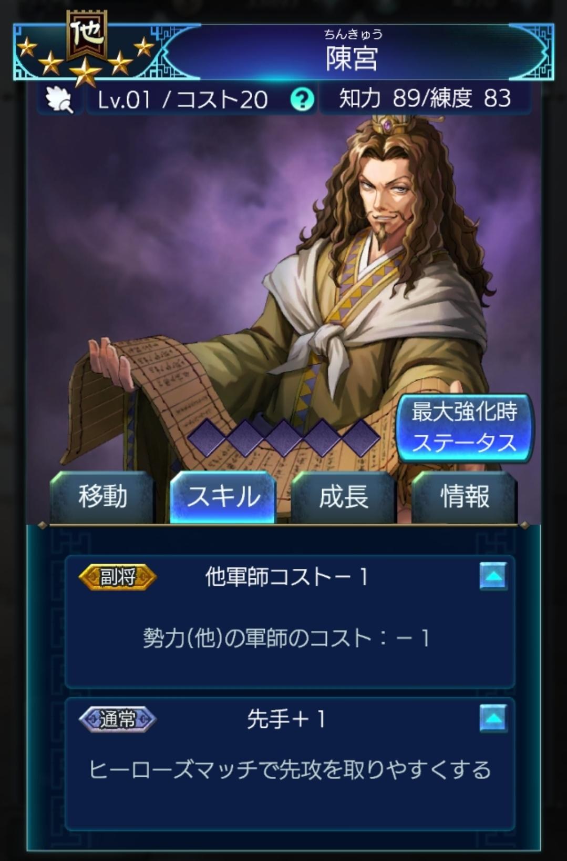Image resolution: width=567 pixels, height=861 pixels.
Task: Tap the green question mark help icon
Action: [x=302, y=98]
